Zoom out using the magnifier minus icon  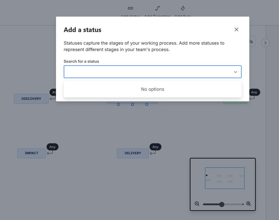[x=197, y=204]
